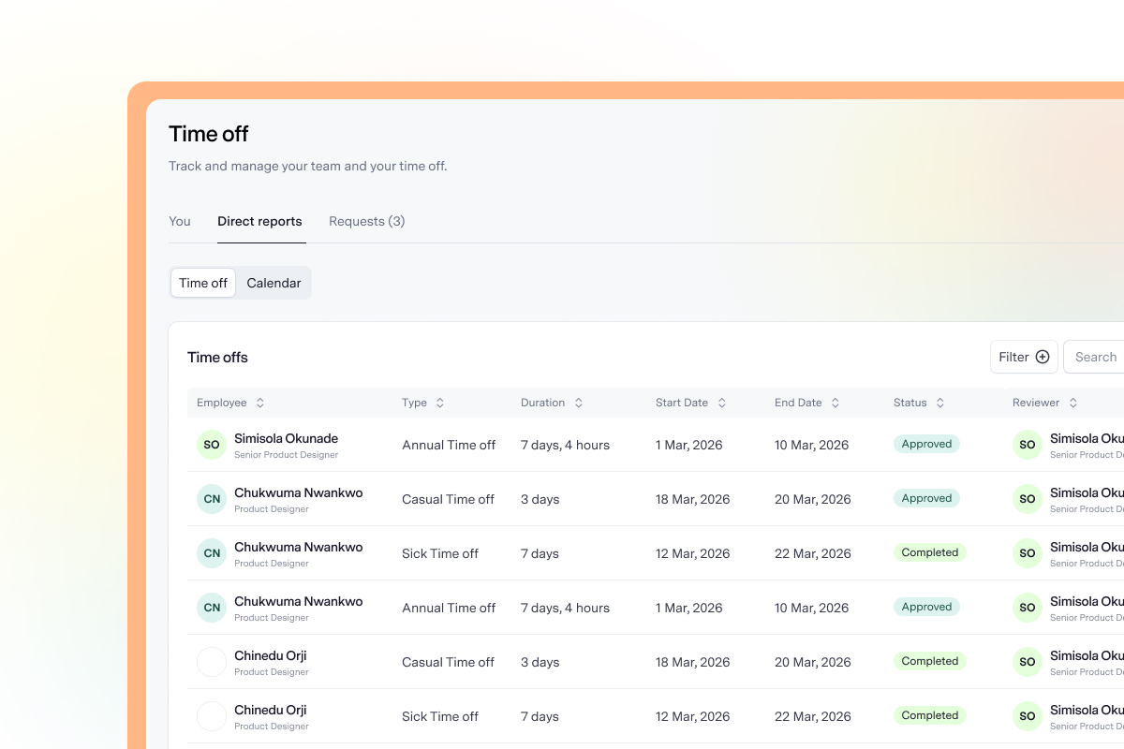
Task: Click Chinedu Orji's blank avatar in Casual row
Action: (212, 662)
